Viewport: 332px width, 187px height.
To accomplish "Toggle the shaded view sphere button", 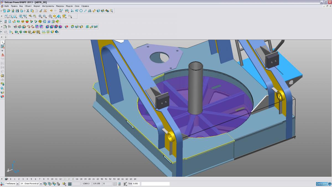I will [55, 16].
